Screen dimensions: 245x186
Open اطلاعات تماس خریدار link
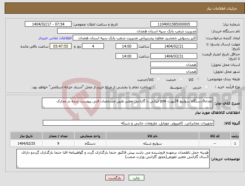click(55, 38)
